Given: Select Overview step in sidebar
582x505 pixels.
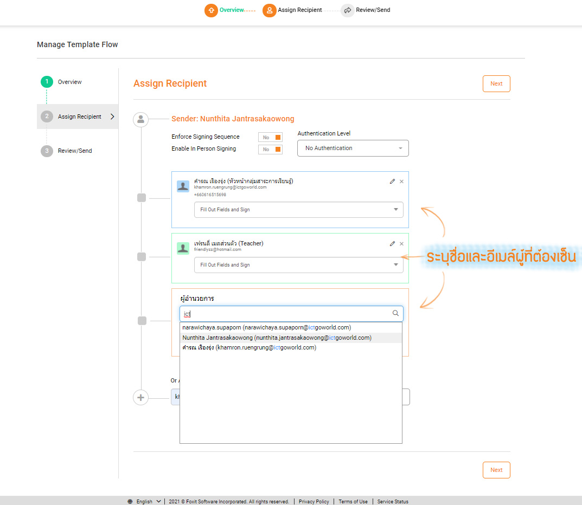Looking at the screenshot, I should coord(70,82).
